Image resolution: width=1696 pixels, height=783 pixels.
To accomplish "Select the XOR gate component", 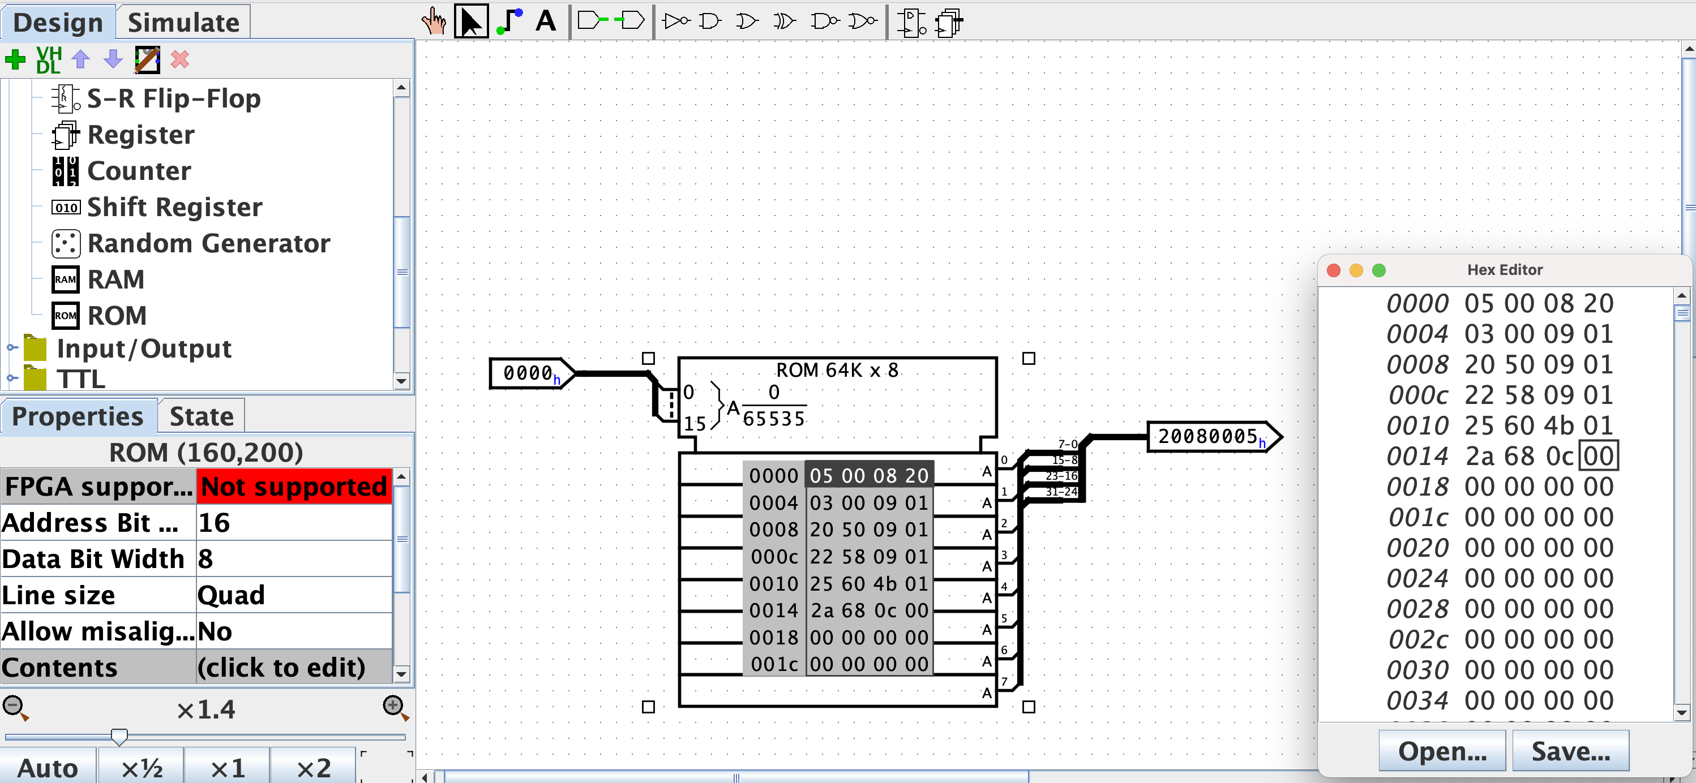I will point(783,21).
